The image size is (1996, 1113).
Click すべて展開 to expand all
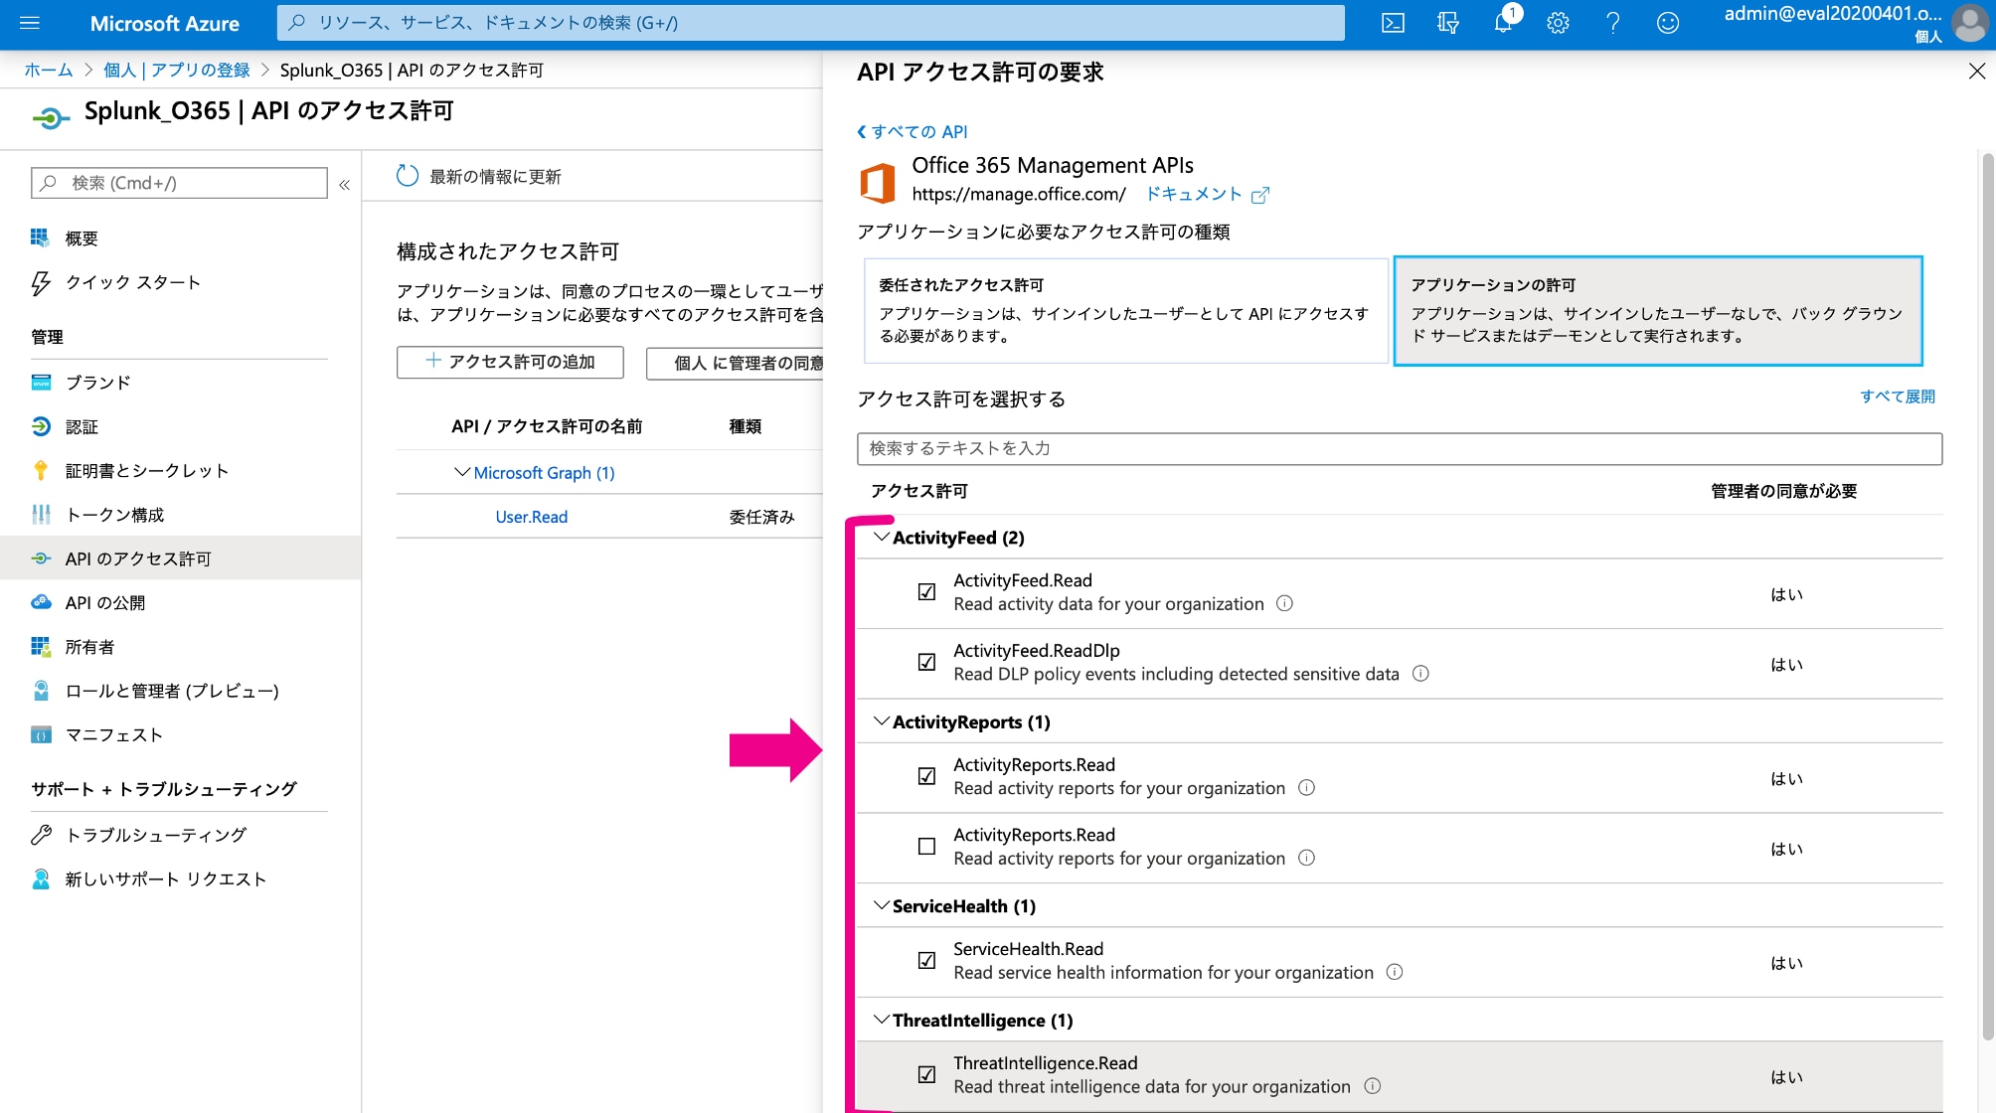point(1897,397)
